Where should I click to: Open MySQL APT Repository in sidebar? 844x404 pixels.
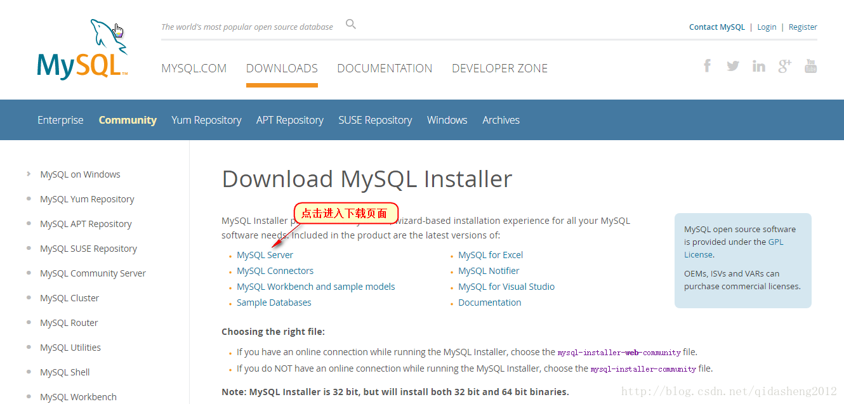pos(86,224)
